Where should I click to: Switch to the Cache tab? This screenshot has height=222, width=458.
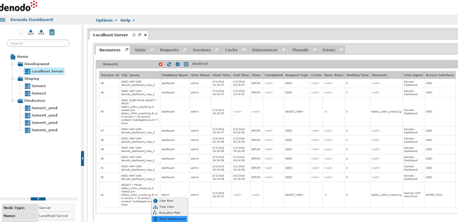[231, 50]
